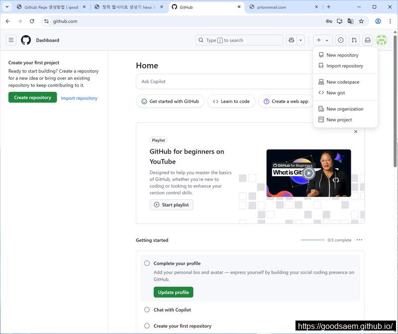Click the smiley icon on Get started chip

pyautogui.click(x=144, y=102)
